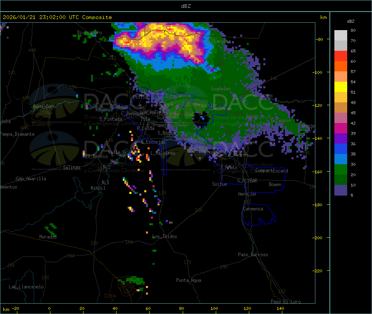Select the orange 57 dBZ legend swatch
This screenshot has height=314, width=372.
tap(341, 66)
